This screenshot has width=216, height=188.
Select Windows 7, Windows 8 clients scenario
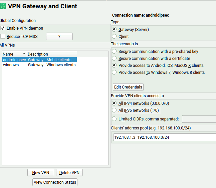pyautogui.click(x=115, y=73)
